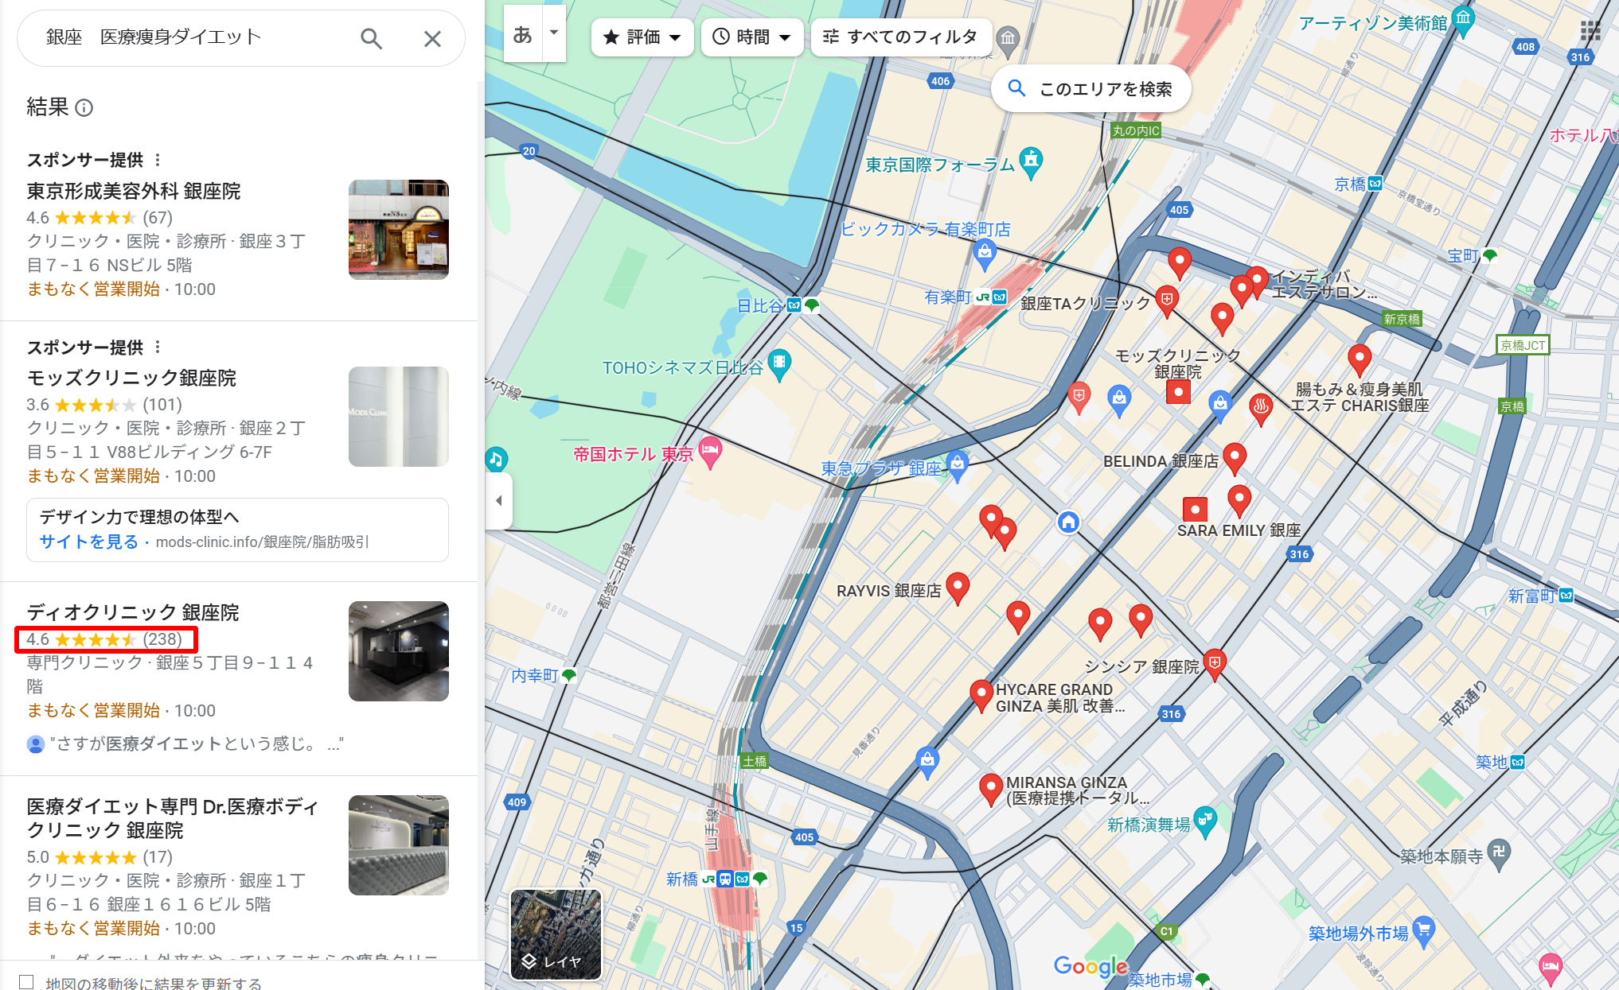
Task: Click 新富町 station label
Action: (x=1532, y=596)
